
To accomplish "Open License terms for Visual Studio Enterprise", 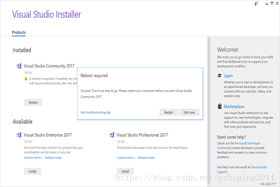I will (x=33, y=158).
